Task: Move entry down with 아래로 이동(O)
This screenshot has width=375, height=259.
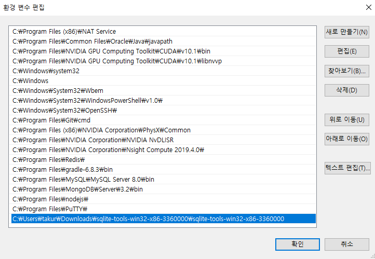Action: [x=346, y=139]
